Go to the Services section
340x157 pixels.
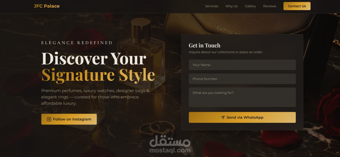click(211, 6)
